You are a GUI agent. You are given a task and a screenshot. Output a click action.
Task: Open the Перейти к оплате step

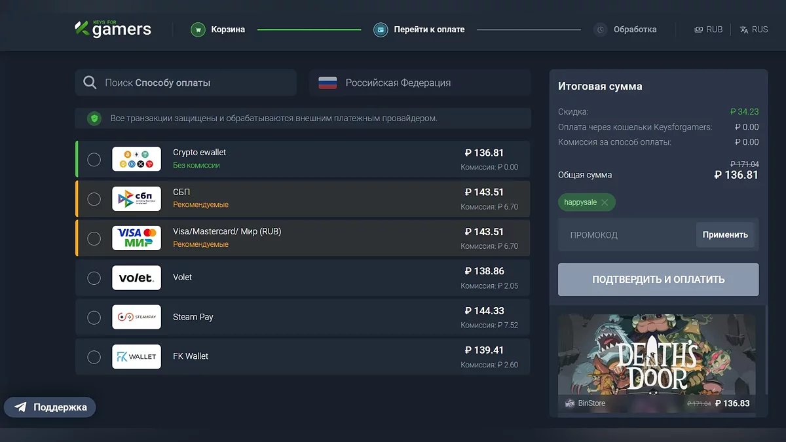429,29
